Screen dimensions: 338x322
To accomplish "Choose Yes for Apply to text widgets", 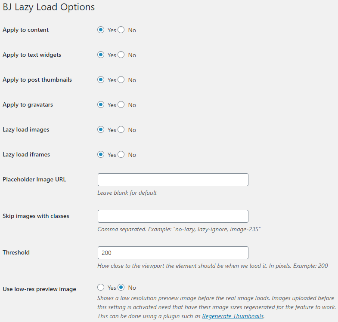I will [101, 55].
